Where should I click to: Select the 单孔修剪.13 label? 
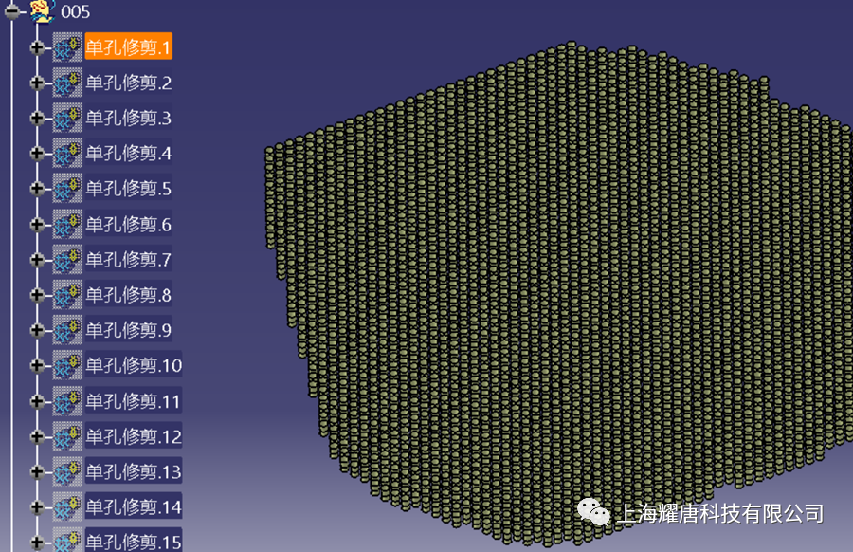click(x=134, y=471)
